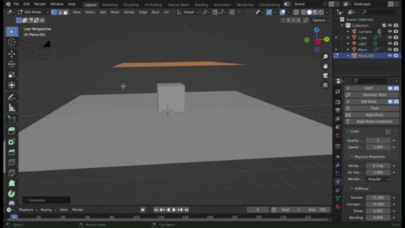Click the Tension stiffness value slider
Image resolution: width=405 pixels, height=228 pixels.
click(378, 198)
